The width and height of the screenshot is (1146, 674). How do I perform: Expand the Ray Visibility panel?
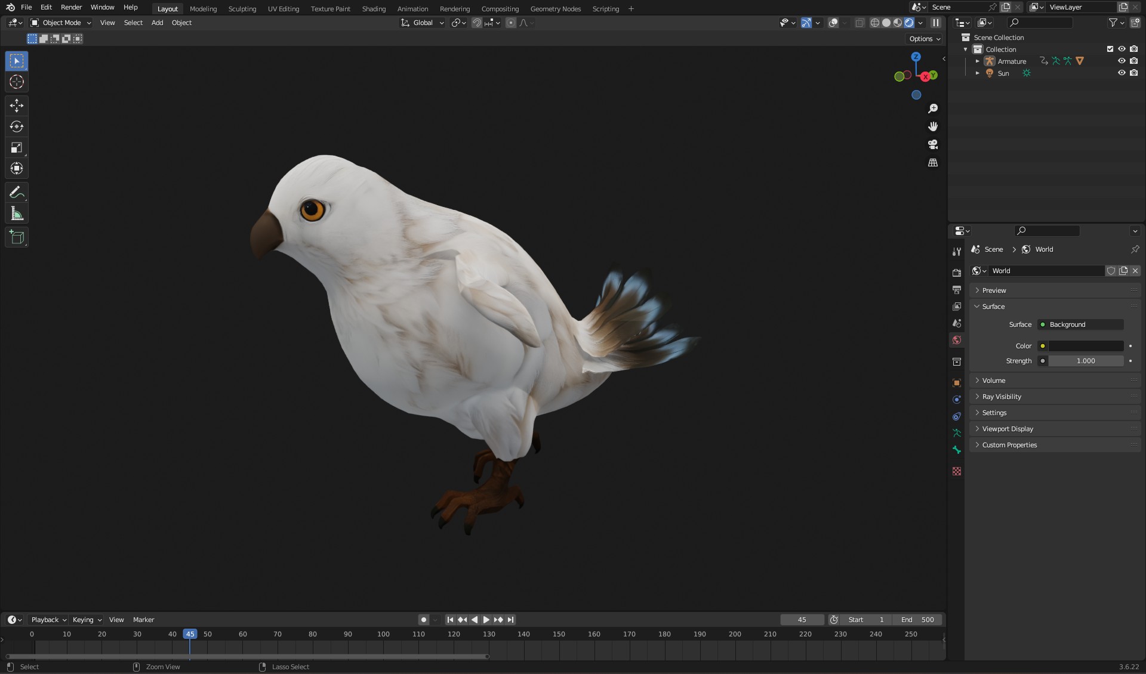click(x=1002, y=397)
